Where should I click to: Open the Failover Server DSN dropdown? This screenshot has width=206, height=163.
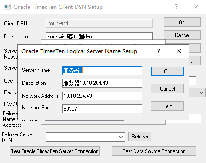click(x=121, y=137)
